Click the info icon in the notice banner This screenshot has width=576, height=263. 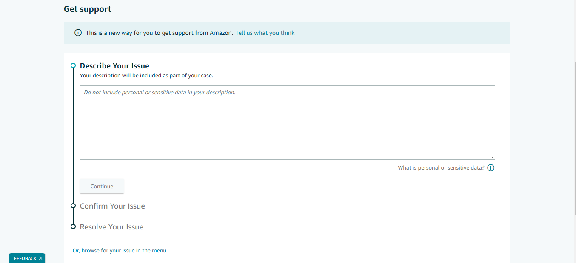78,33
